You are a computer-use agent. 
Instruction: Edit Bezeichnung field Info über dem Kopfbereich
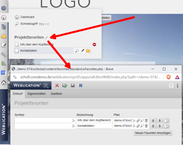[94, 120]
